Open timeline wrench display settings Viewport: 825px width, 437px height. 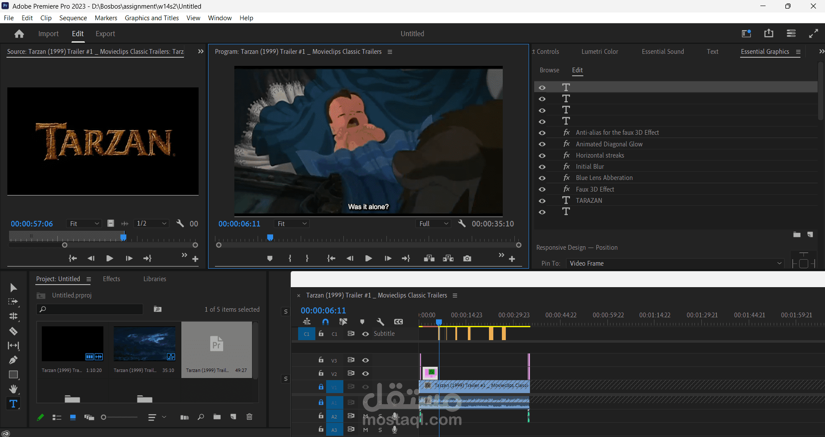[x=380, y=322]
